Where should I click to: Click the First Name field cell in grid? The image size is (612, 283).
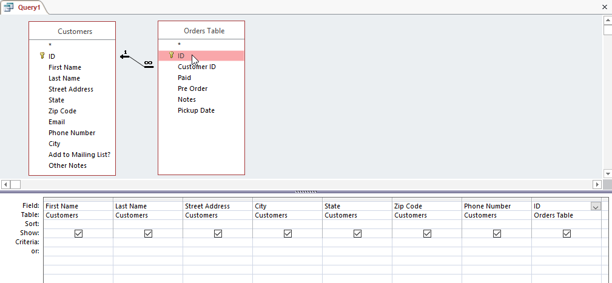click(x=78, y=206)
